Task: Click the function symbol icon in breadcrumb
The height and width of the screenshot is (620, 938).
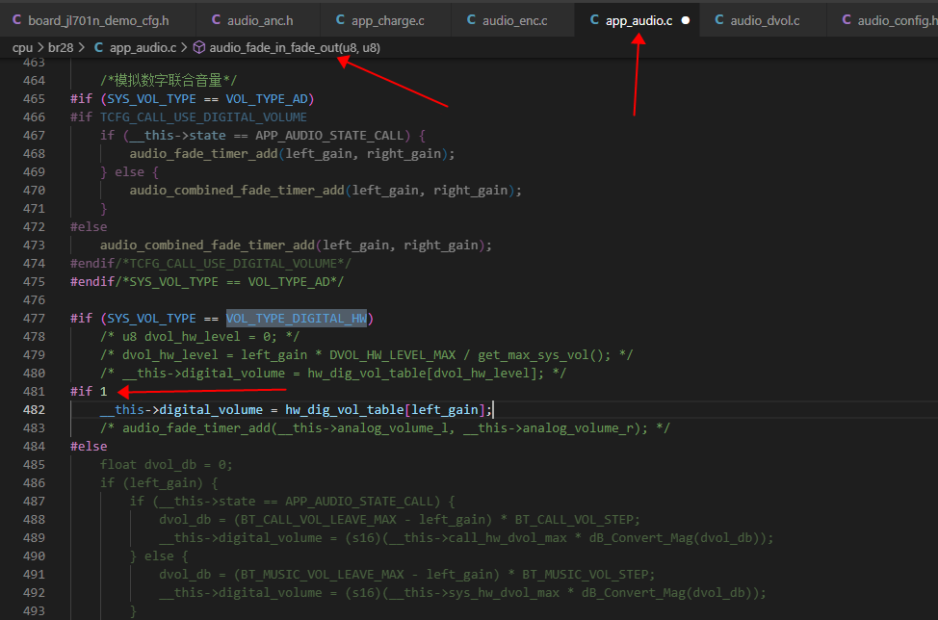Action: (x=199, y=47)
